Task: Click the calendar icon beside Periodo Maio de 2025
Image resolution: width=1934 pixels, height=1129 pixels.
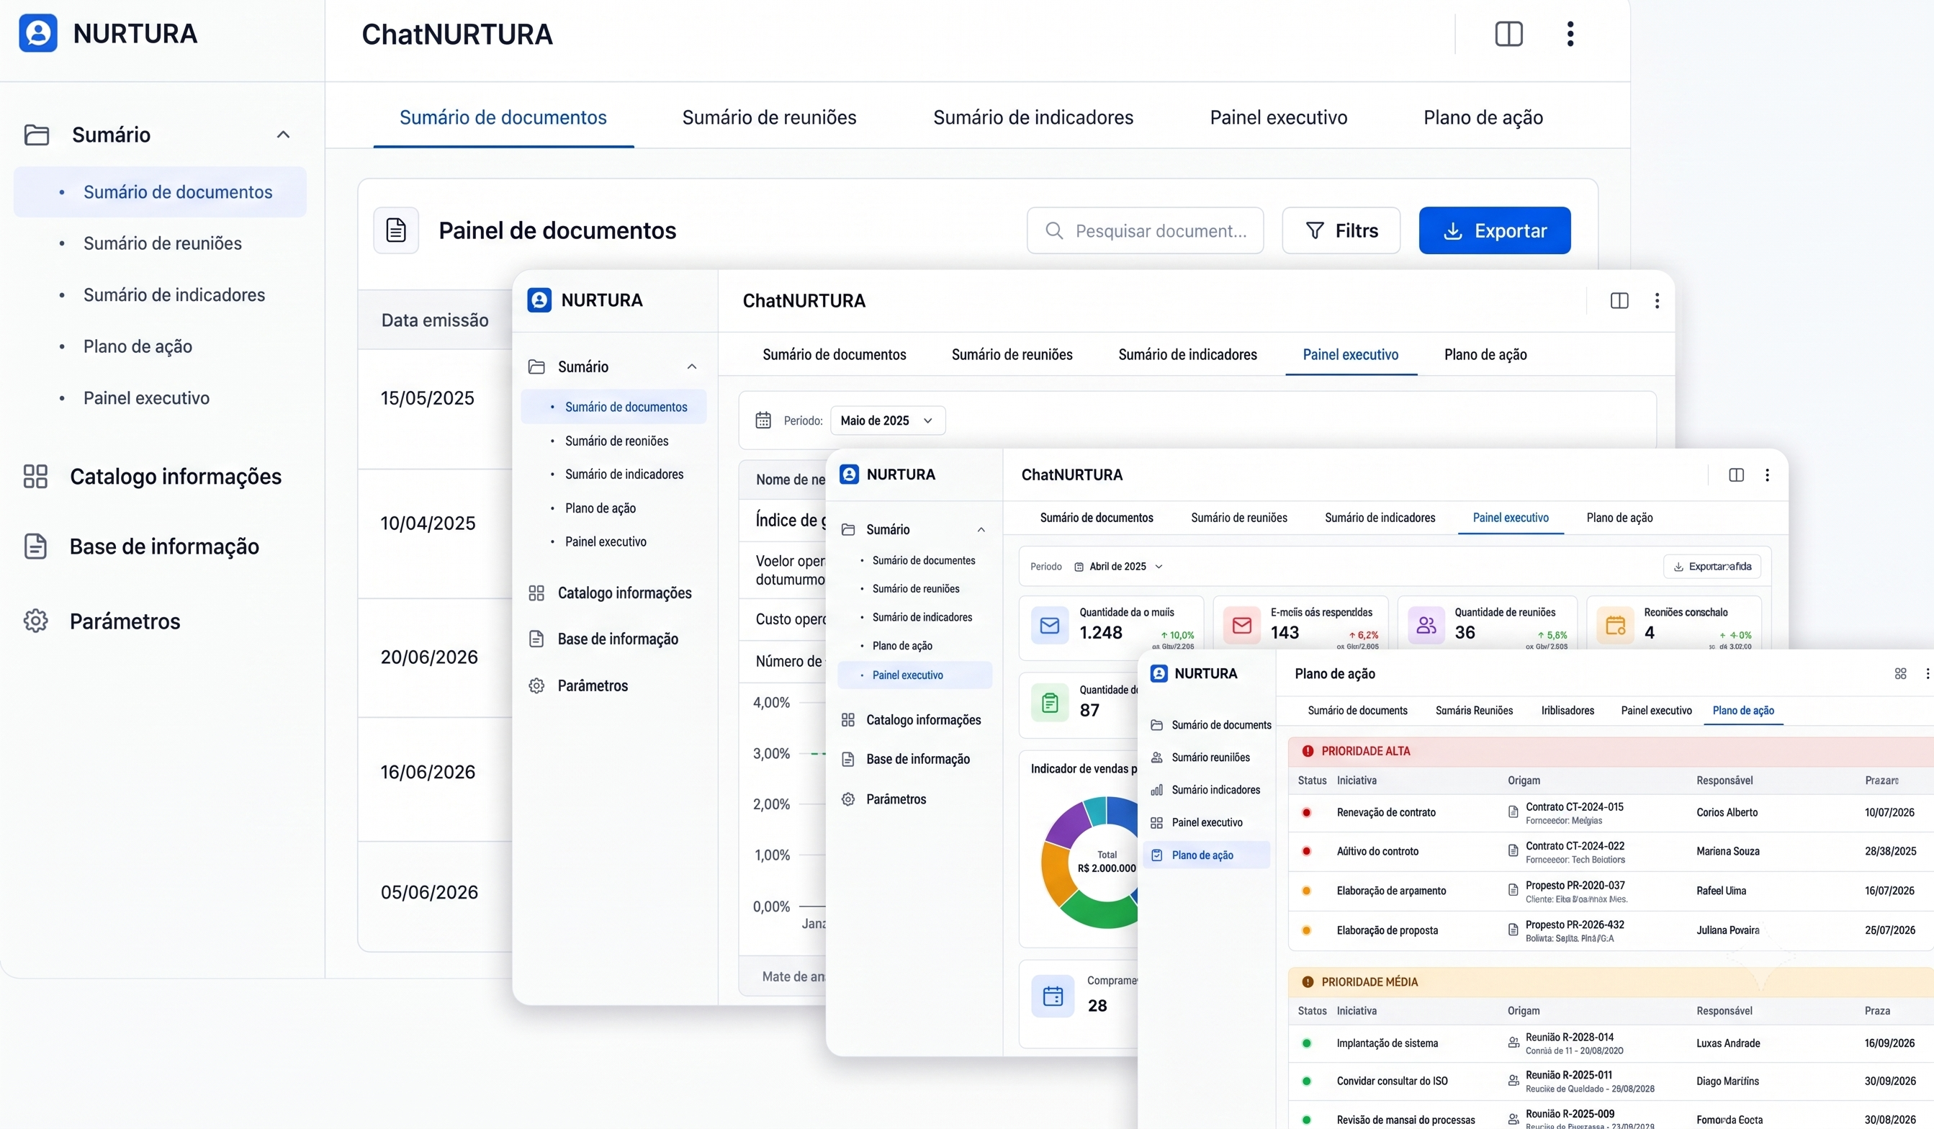Action: [763, 420]
